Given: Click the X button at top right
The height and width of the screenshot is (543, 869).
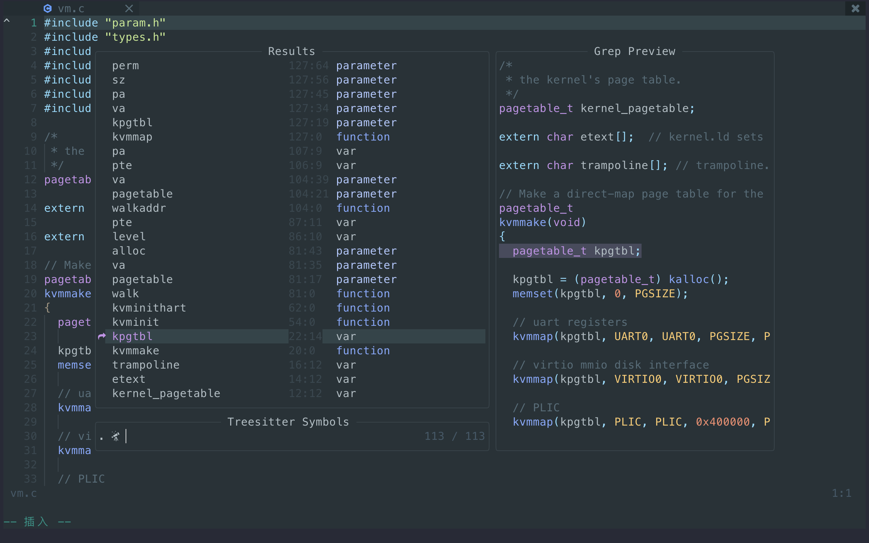Looking at the screenshot, I should (855, 8).
